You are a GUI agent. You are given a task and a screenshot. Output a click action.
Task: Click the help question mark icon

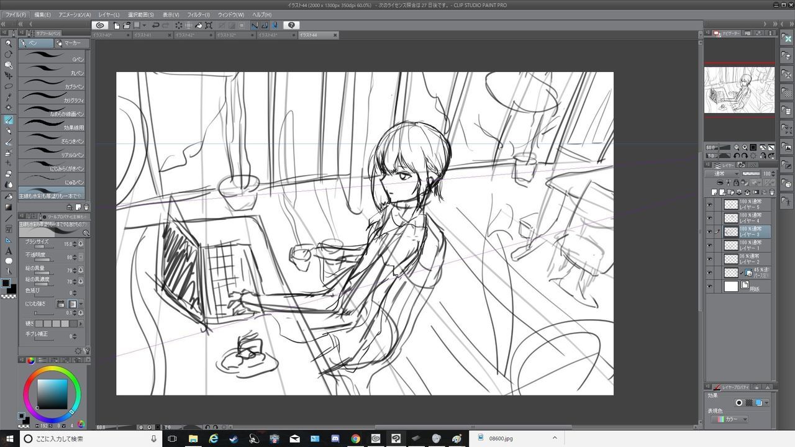click(x=292, y=25)
